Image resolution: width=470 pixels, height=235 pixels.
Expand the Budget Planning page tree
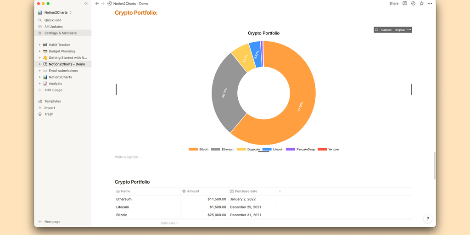click(39, 51)
